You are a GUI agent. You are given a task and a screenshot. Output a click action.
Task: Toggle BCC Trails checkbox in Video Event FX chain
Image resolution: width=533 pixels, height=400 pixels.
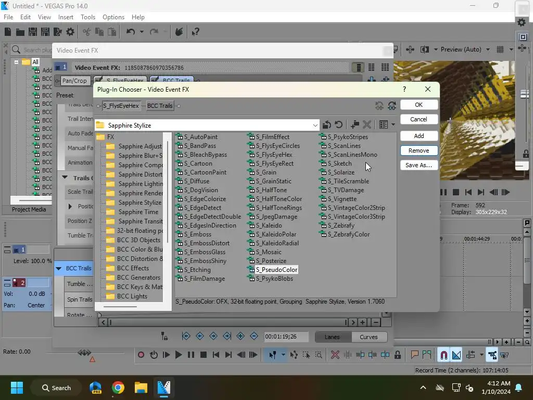tap(155, 80)
